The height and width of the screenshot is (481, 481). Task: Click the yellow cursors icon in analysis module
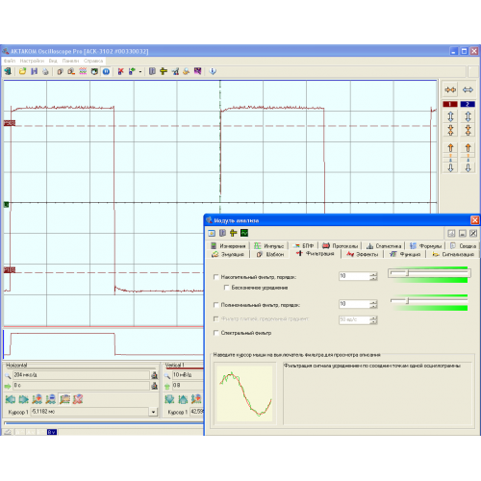(234, 233)
